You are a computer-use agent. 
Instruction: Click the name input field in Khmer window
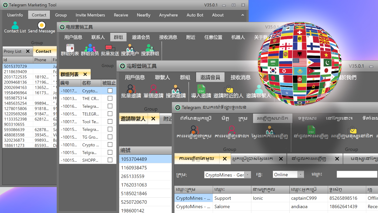point(356,174)
